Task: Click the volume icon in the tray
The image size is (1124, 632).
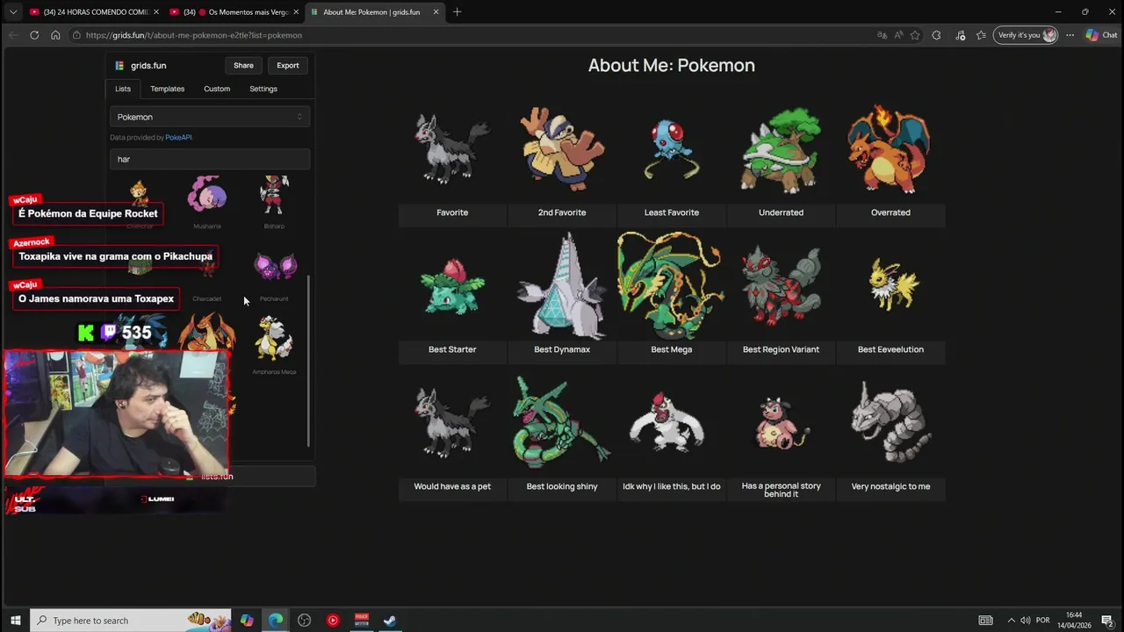Action: 1026,621
